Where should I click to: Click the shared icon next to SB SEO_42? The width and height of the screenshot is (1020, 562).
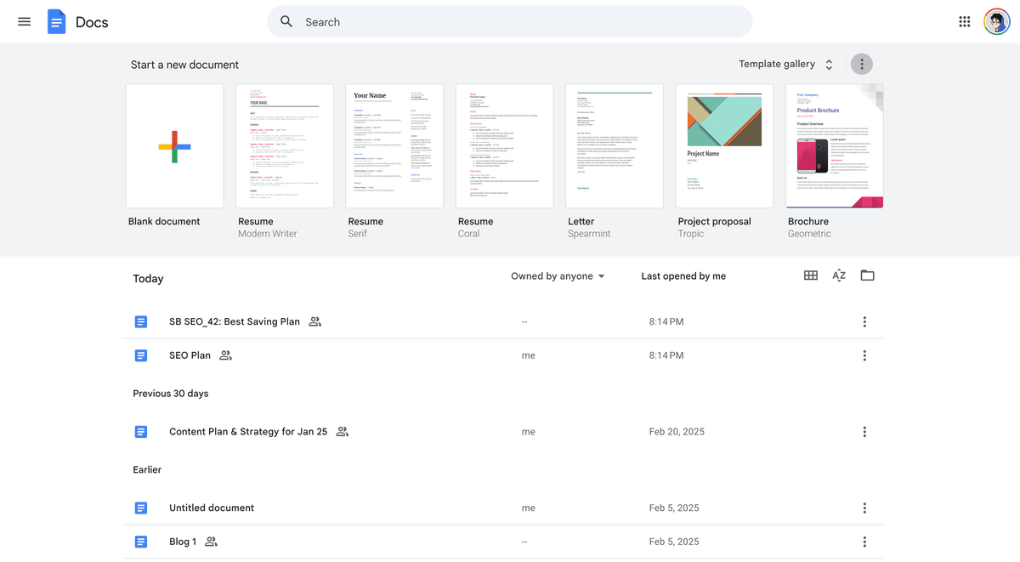[x=315, y=321]
